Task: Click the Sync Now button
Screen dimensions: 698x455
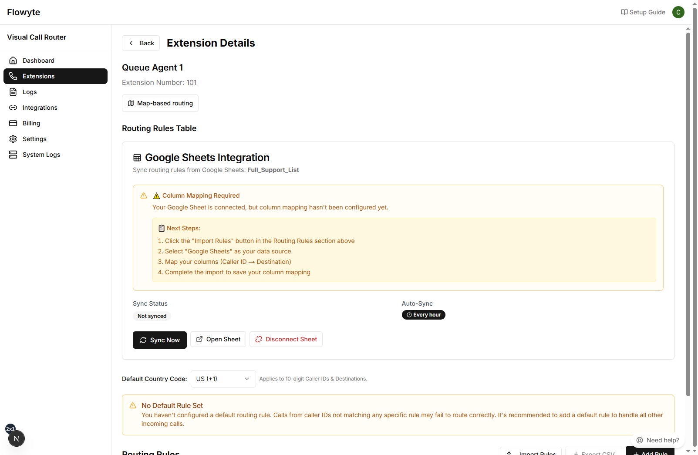Action: pos(159,340)
